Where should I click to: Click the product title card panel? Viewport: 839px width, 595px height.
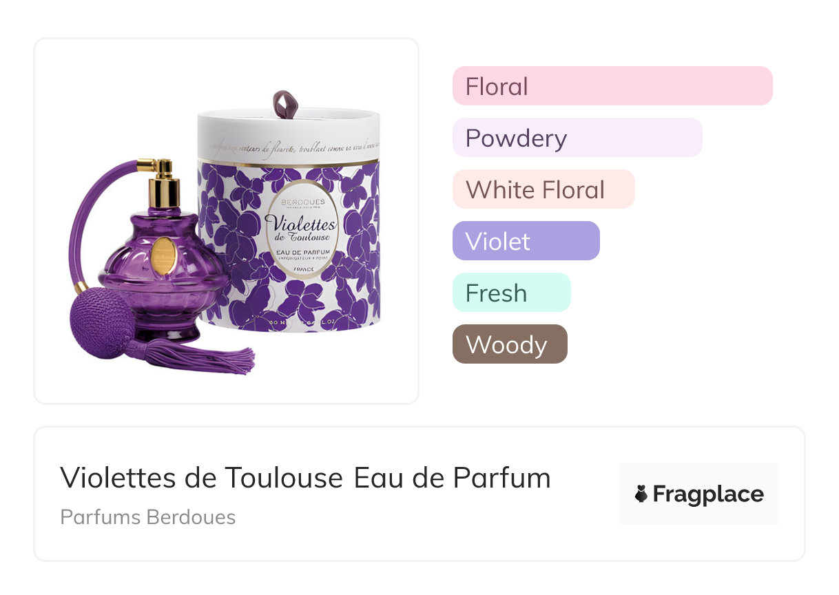[419, 494]
